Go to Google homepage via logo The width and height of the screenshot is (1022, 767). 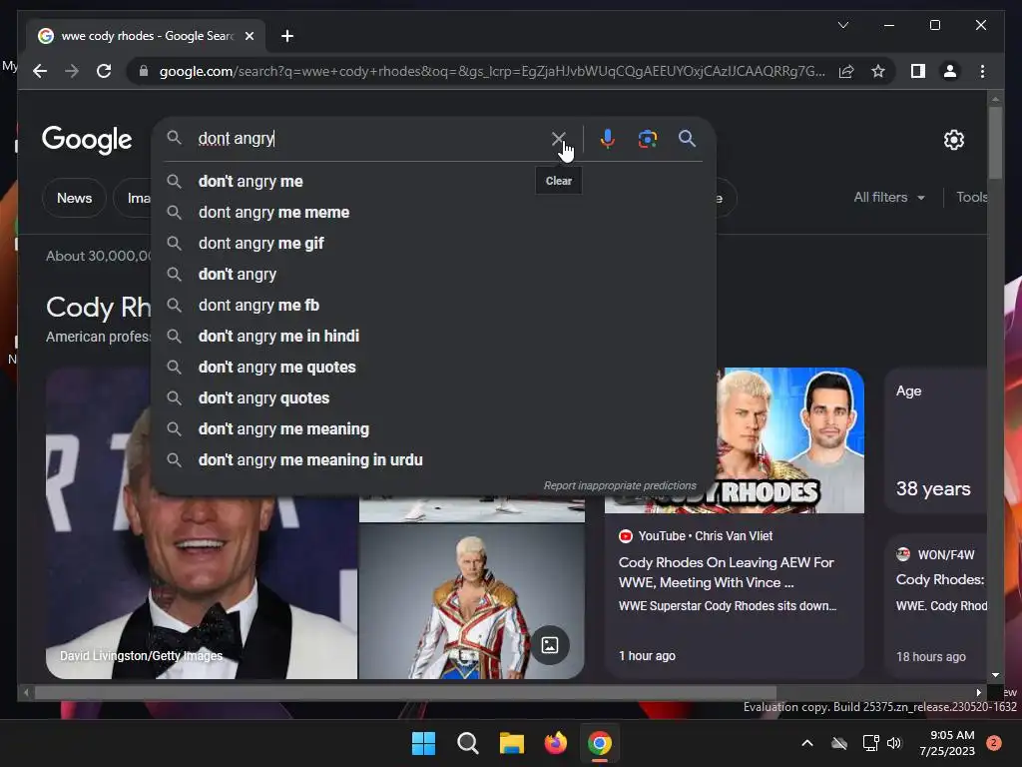coord(87,140)
